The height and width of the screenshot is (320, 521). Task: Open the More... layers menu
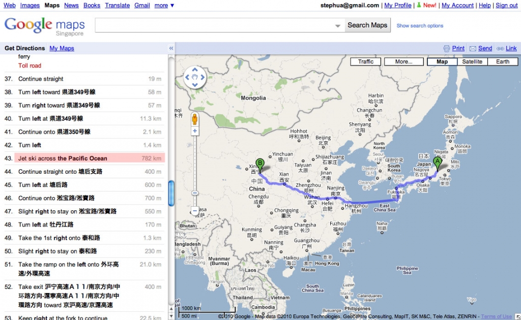pyautogui.click(x=403, y=61)
